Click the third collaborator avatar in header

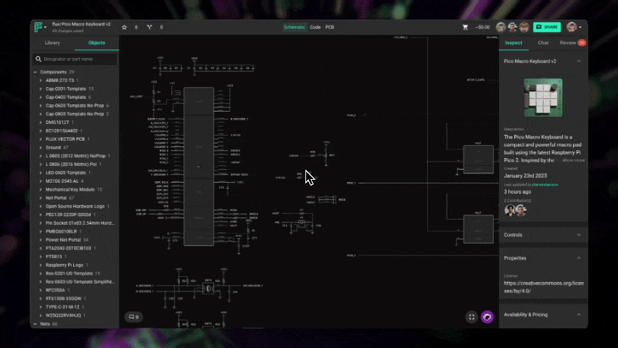point(524,28)
